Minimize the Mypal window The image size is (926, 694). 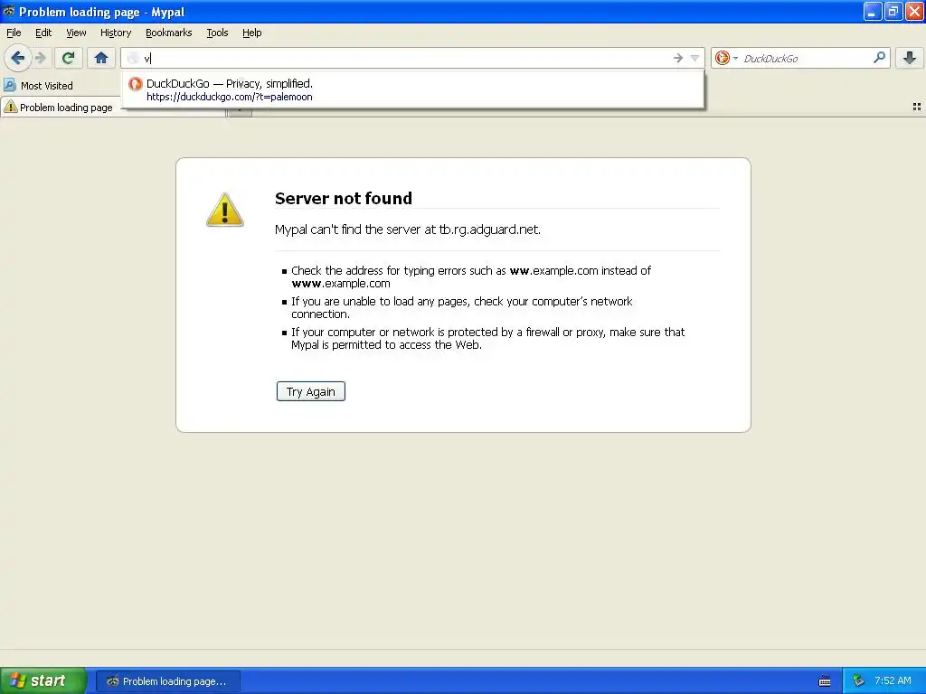(873, 11)
